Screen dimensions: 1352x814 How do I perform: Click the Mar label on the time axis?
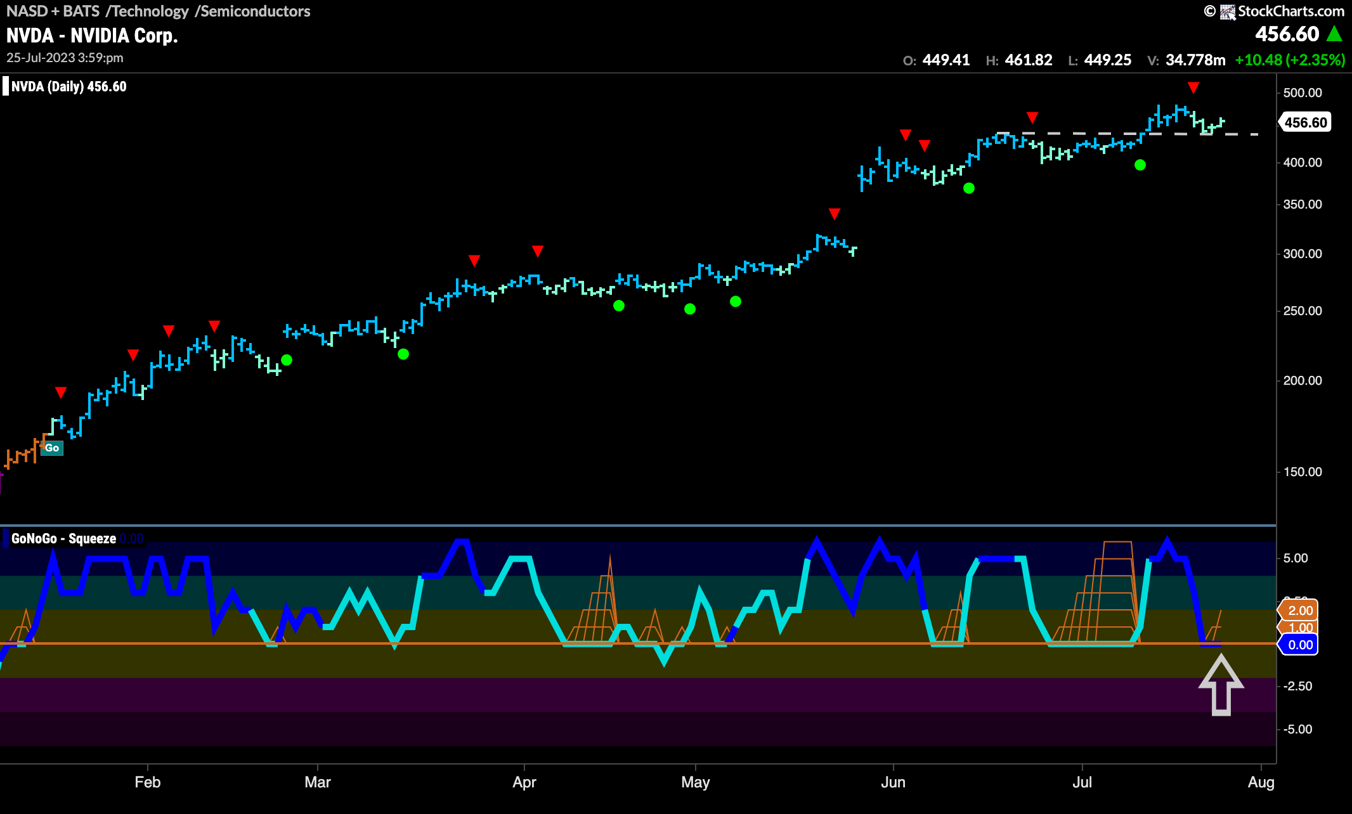(x=318, y=782)
